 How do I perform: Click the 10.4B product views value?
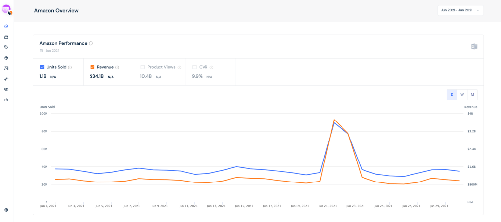tap(146, 77)
